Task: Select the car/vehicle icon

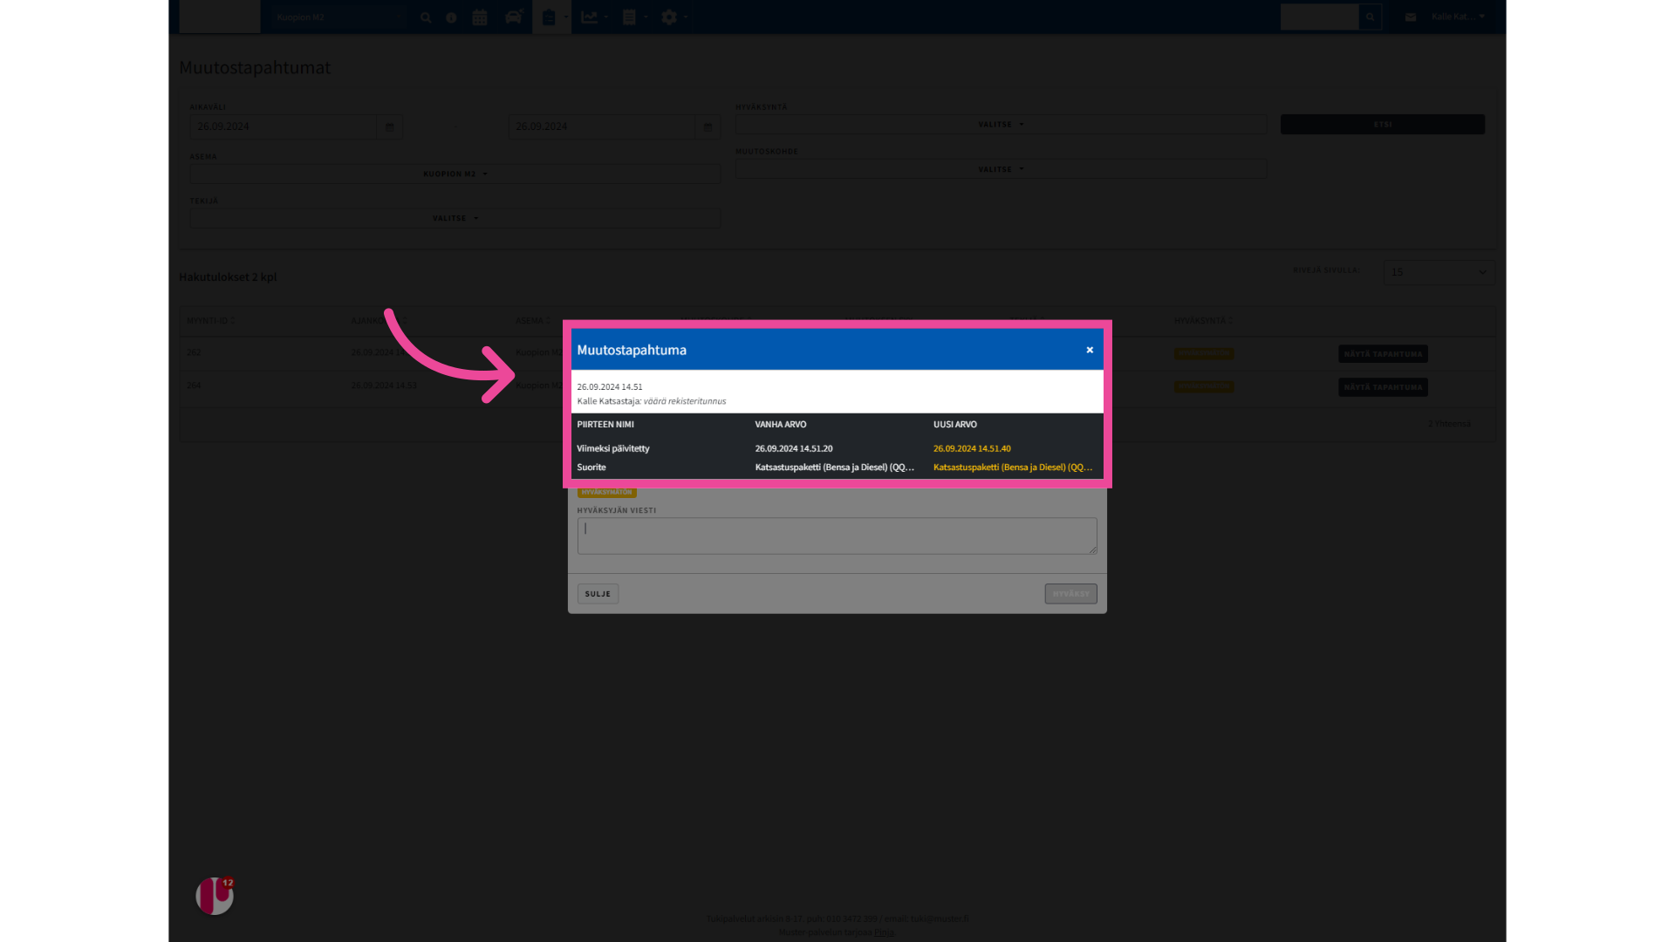Action: pos(513,17)
